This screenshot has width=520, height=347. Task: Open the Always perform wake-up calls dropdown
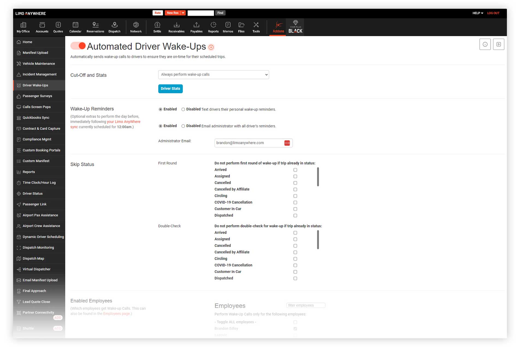pos(213,75)
